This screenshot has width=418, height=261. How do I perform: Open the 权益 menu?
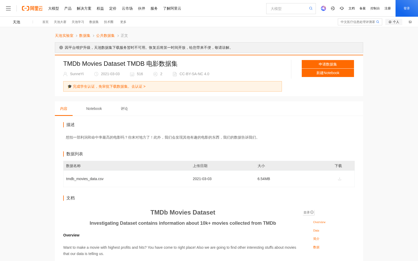coord(100,8)
